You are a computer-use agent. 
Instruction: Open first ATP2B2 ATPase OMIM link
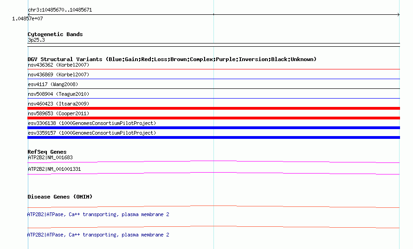click(x=98, y=215)
